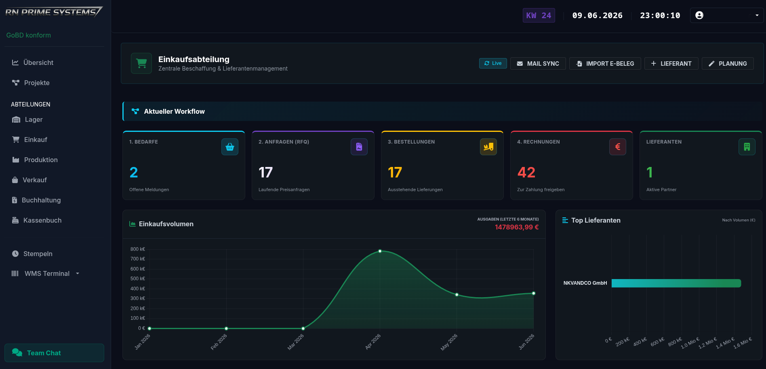Click the Buchhaltung invoice icon
The width and height of the screenshot is (766, 369).
tap(15, 200)
